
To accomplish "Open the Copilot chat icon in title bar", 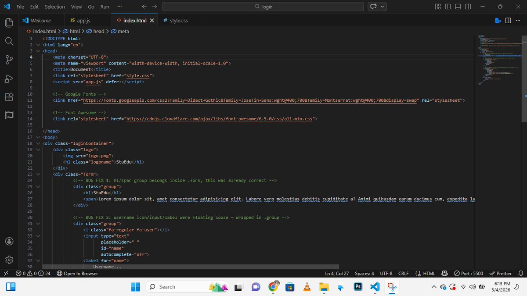I will [x=374, y=7].
